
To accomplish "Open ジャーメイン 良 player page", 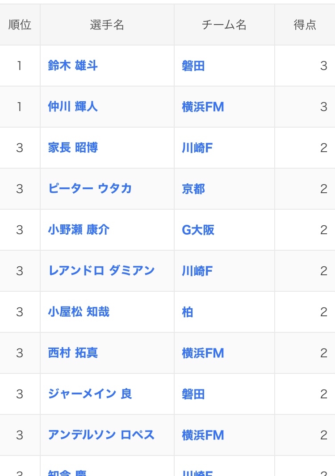I will click(90, 394).
